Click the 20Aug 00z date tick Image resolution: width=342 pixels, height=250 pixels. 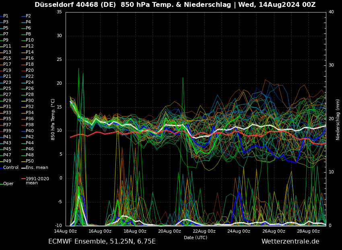point(169,231)
